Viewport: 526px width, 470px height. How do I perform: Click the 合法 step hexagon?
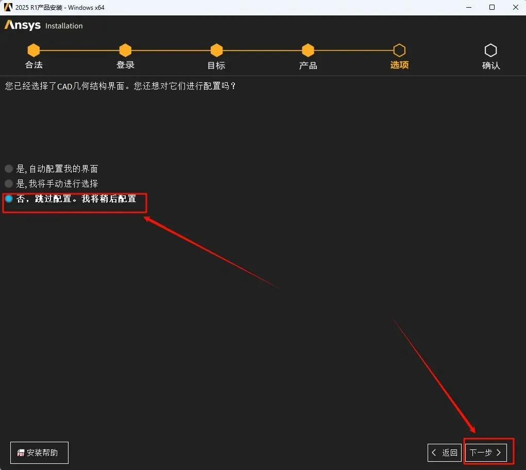point(33,50)
